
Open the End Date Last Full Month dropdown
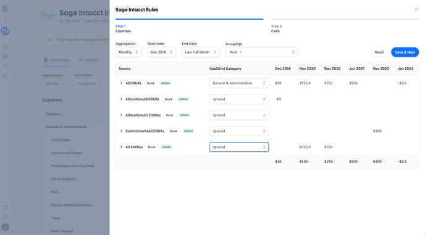tap(201, 52)
